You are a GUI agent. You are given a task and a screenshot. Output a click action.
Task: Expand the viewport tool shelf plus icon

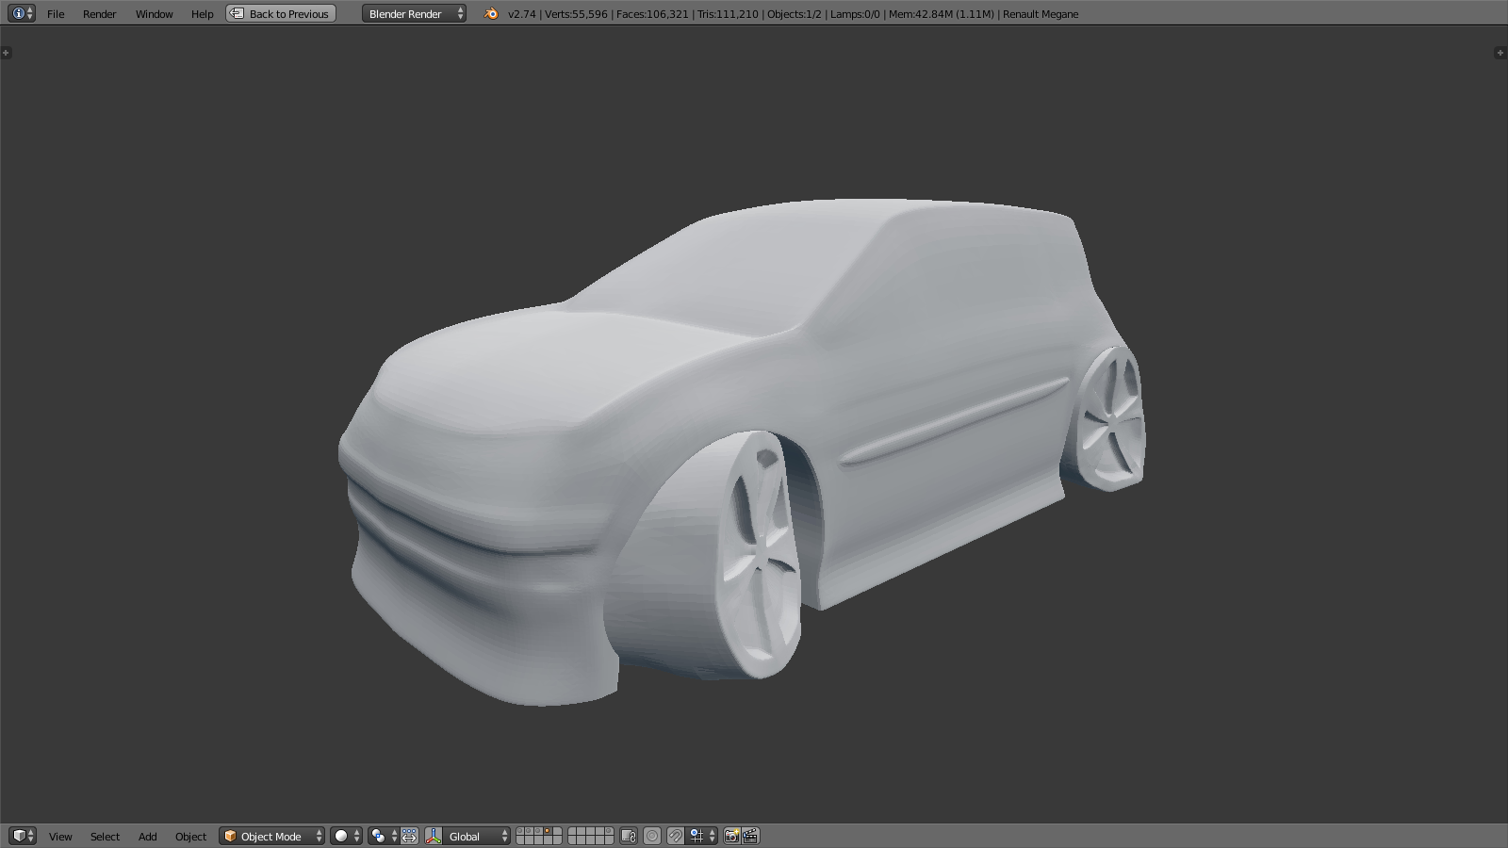pyautogui.click(x=6, y=53)
